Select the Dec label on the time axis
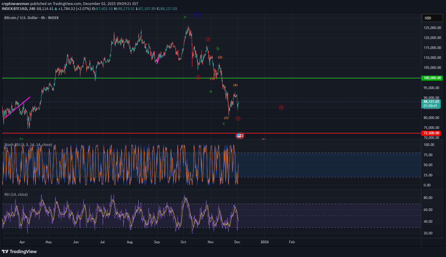Image resolution: width=446 pixels, height=257 pixels. [237, 242]
